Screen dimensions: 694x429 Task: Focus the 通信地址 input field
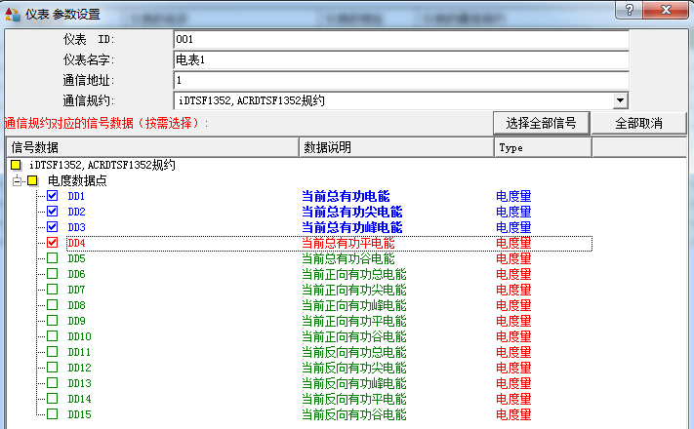coord(401,80)
